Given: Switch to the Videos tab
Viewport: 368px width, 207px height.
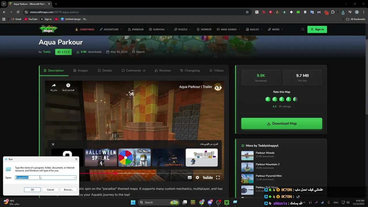Looking at the screenshot, I should pos(216,70).
